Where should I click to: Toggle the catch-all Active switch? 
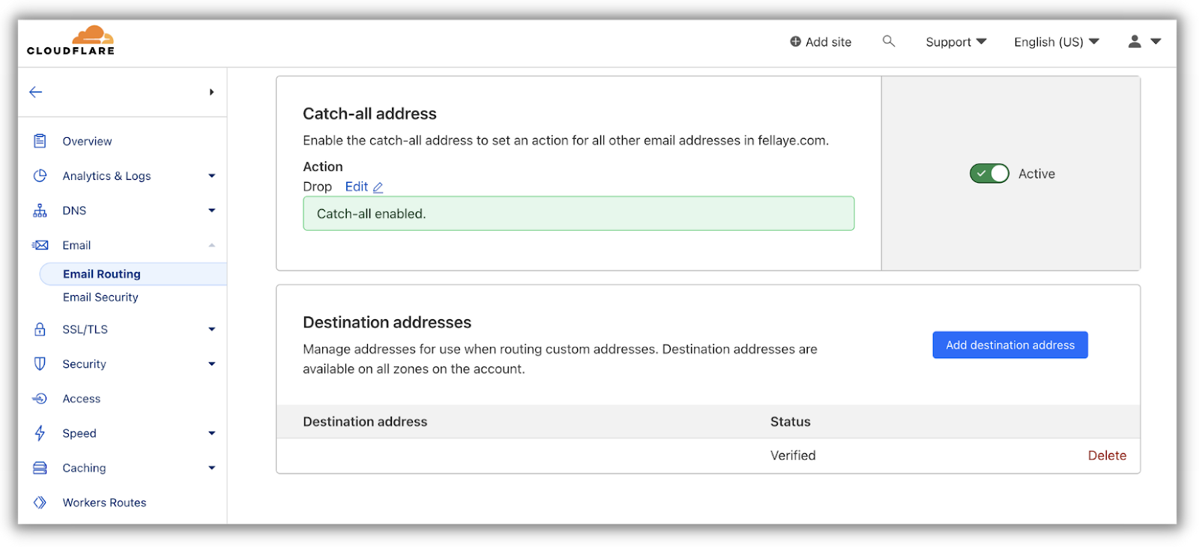click(x=989, y=174)
